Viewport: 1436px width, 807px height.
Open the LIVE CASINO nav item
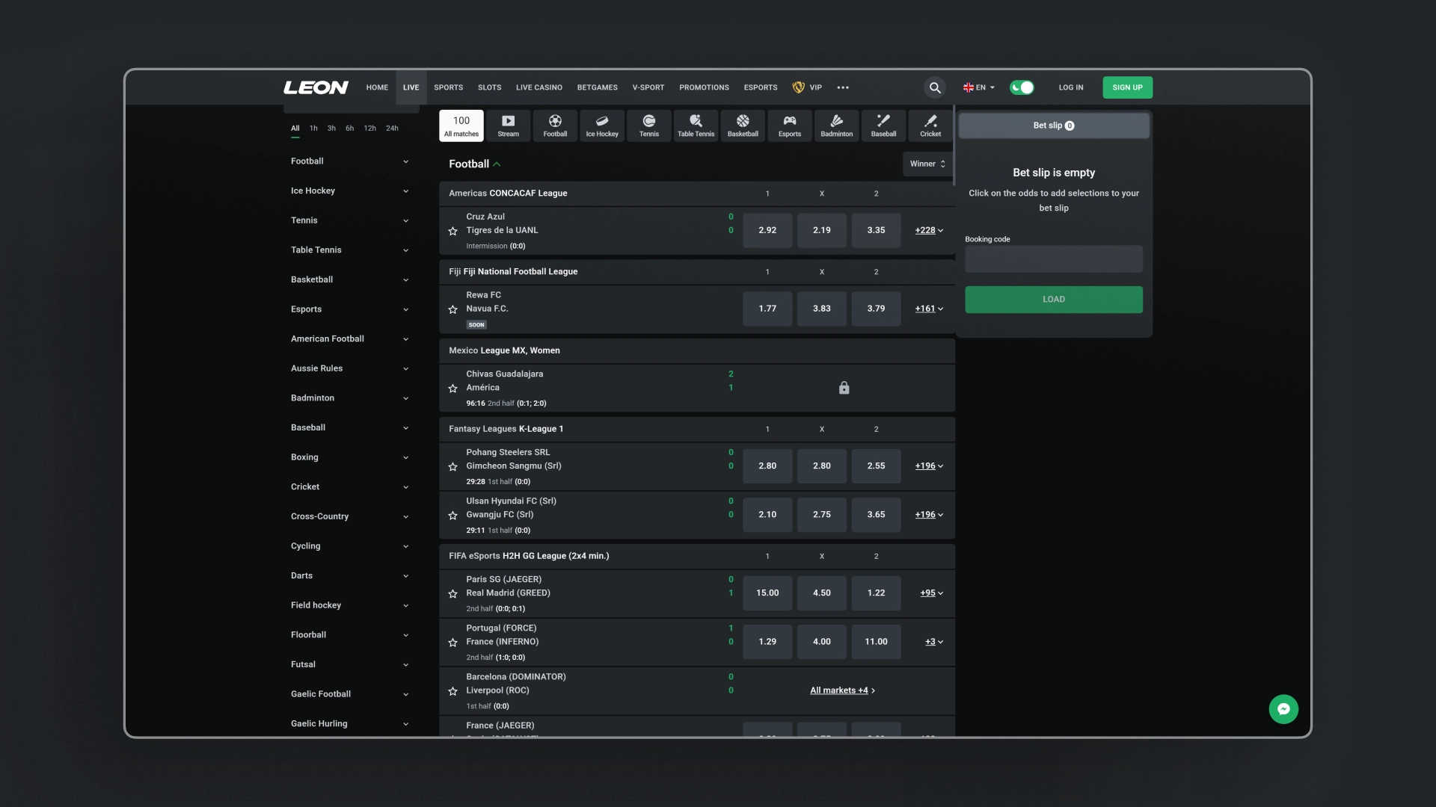click(538, 87)
